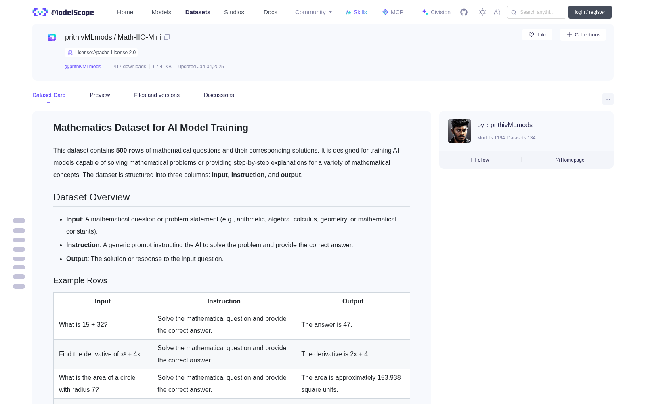
Task: Visit the author's Homepage
Action: (570, 160)
